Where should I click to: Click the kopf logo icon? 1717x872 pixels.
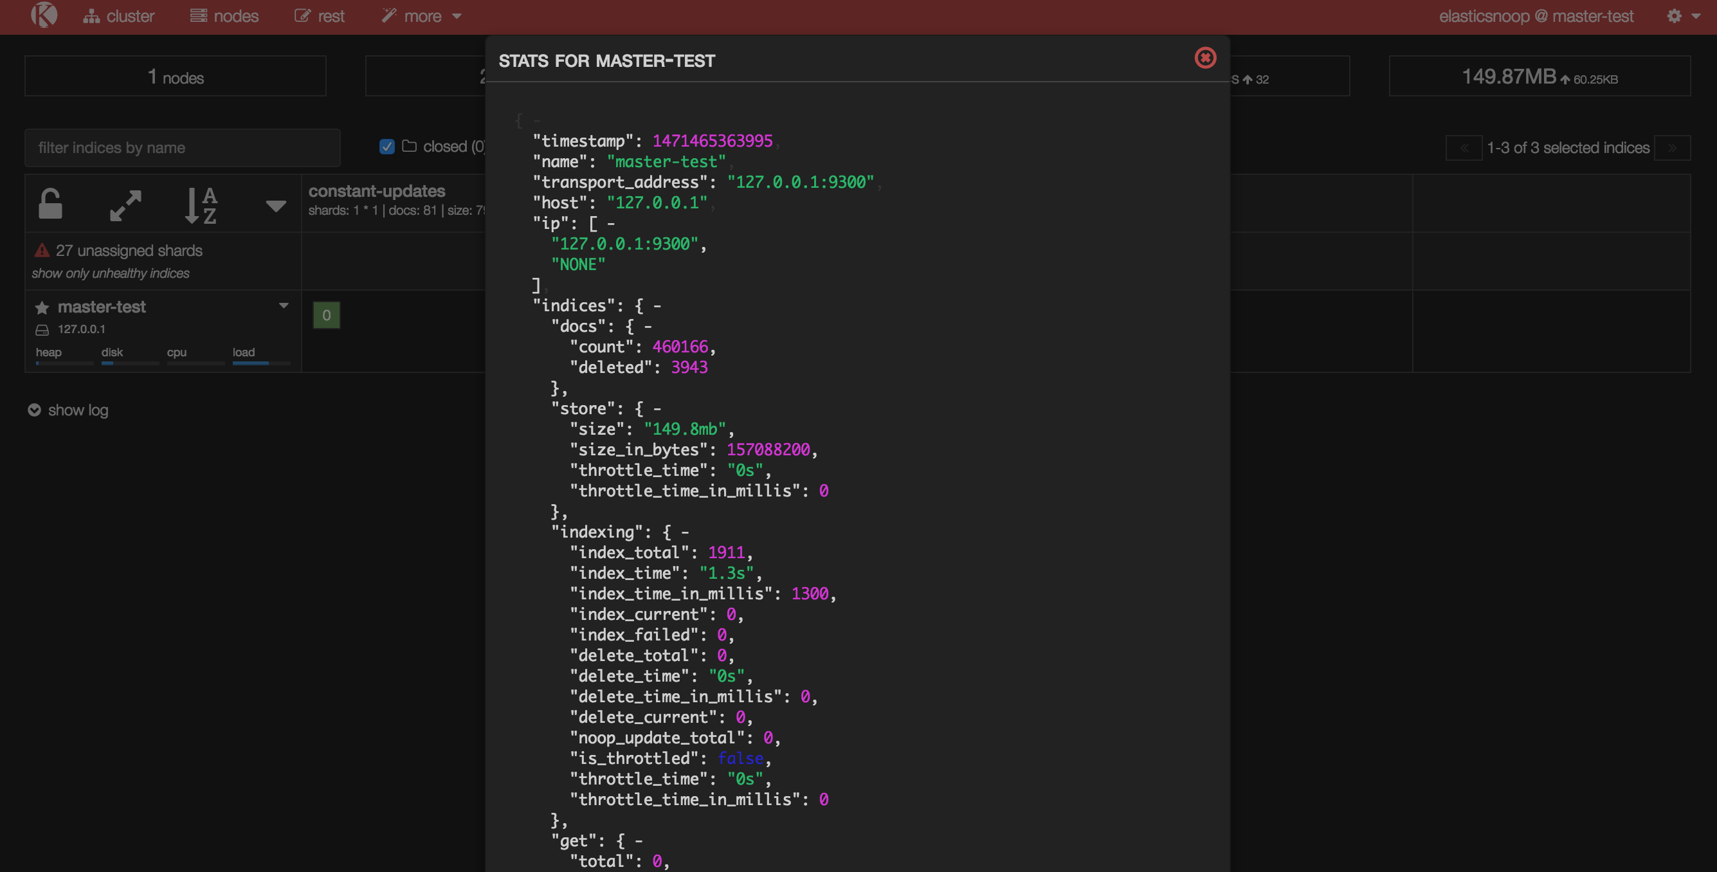[x=44, y=15]
